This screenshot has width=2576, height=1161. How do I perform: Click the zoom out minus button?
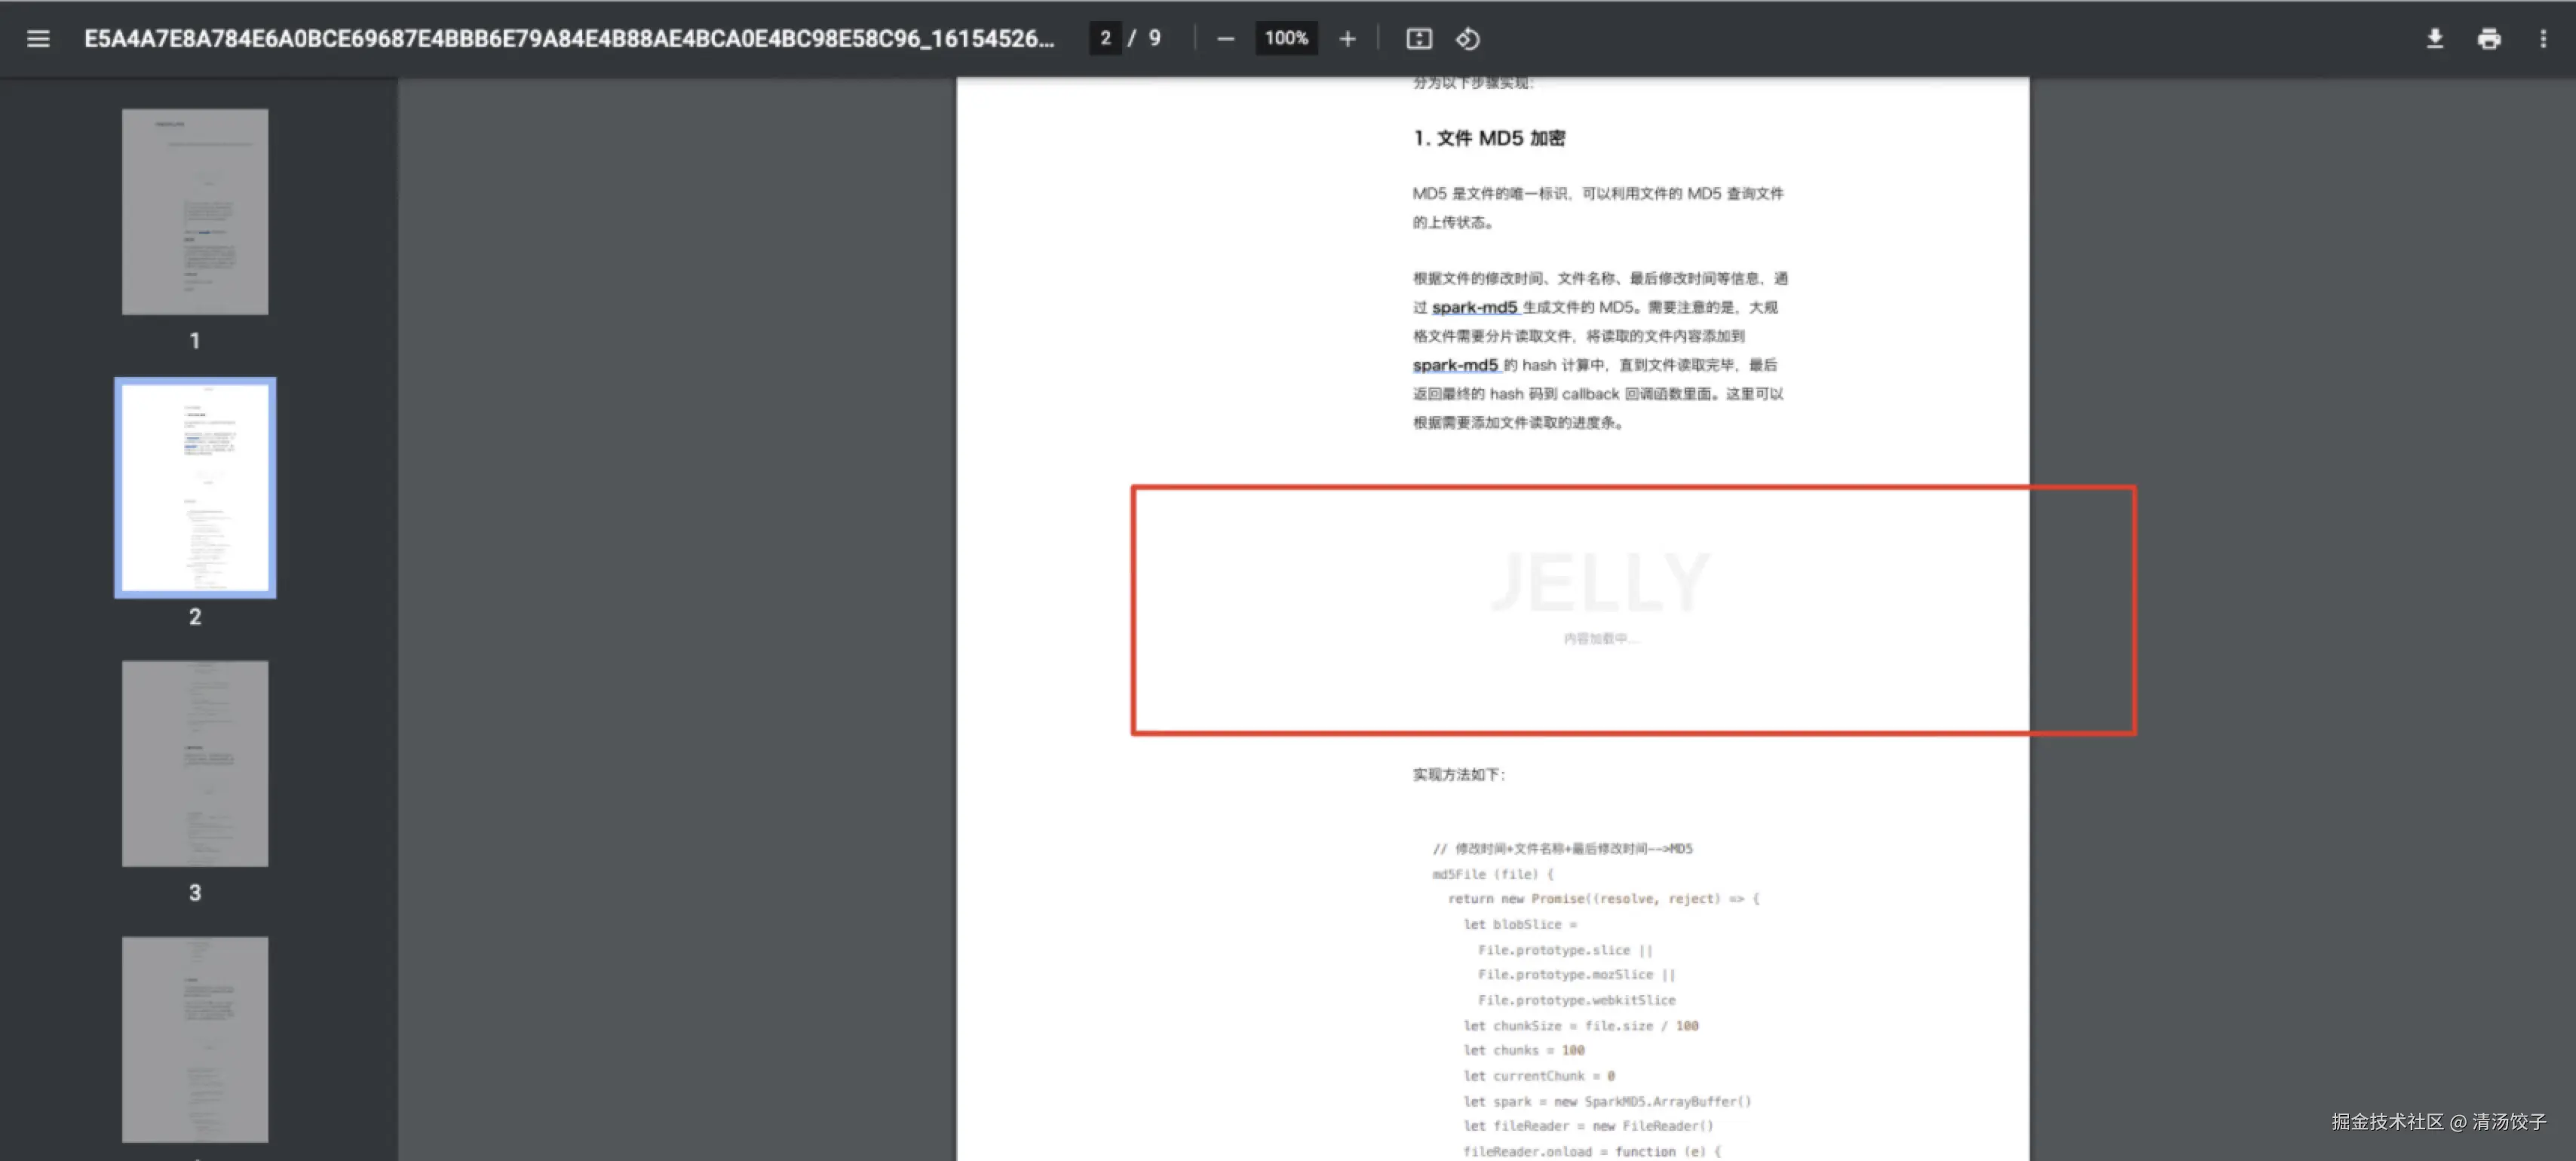pos(1225,39)
